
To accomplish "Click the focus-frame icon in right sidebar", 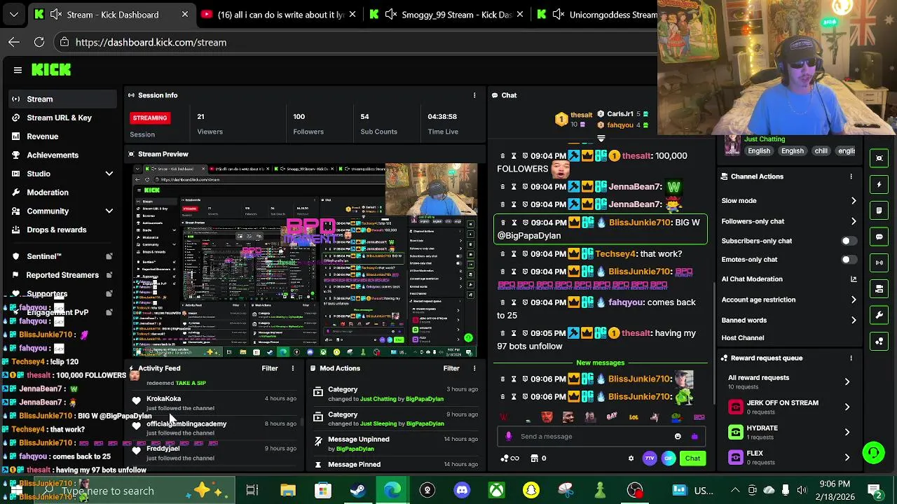I will pyautogui.click(x=879, y=158).
